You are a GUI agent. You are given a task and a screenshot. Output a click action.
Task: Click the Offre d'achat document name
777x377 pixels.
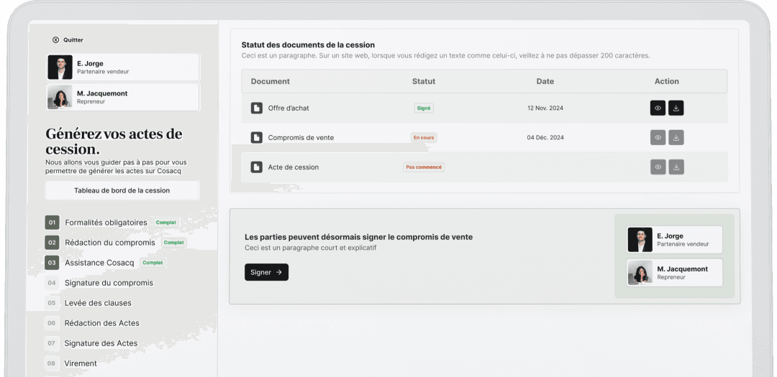[288, 108]
